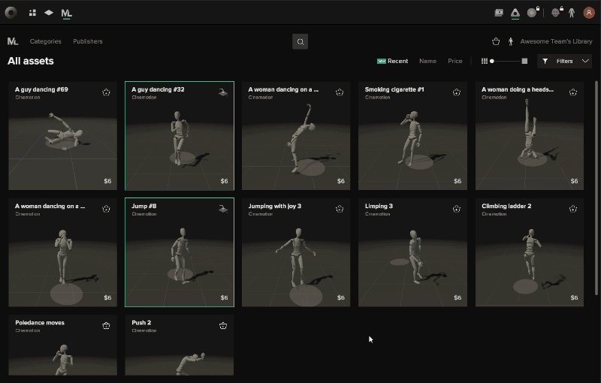
Task: Click the locked sphere icon in top bar
Action: pos(533,13)
